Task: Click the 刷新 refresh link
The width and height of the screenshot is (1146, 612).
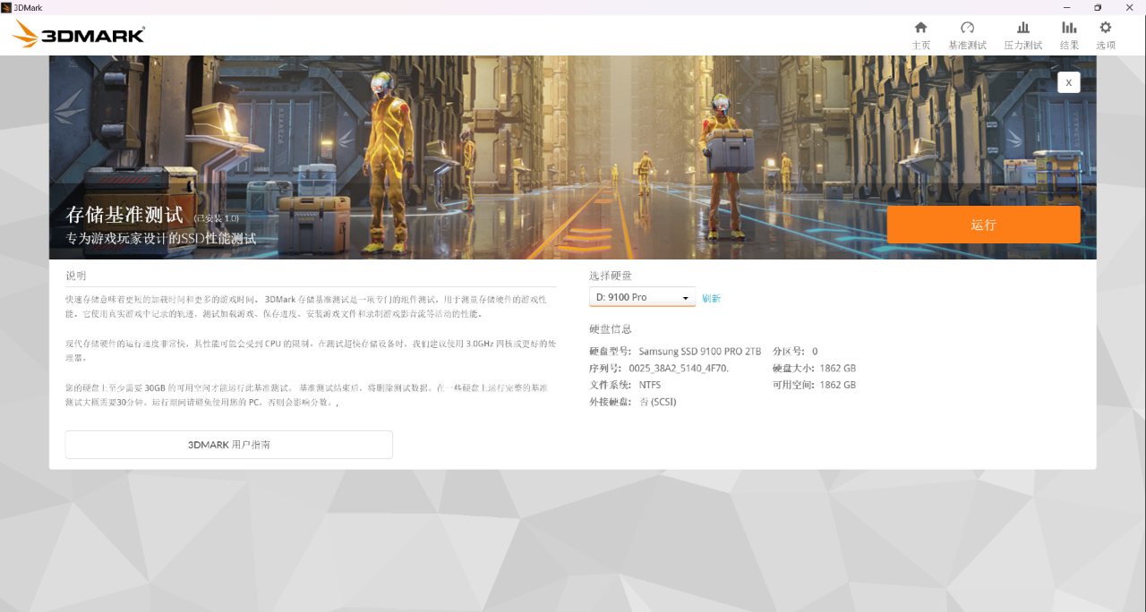Action: tap(711, 299)
